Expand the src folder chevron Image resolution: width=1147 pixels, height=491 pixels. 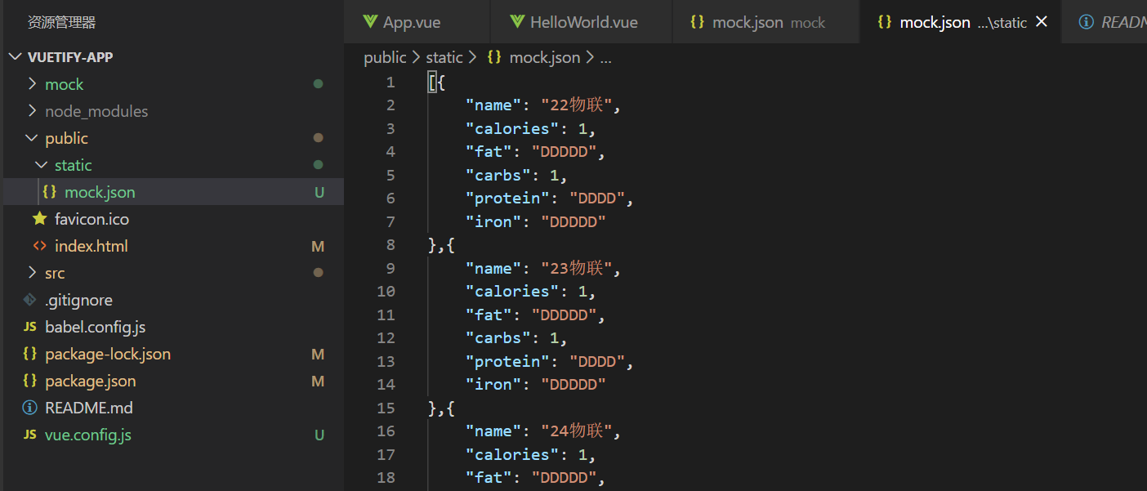tap(32, 273)
